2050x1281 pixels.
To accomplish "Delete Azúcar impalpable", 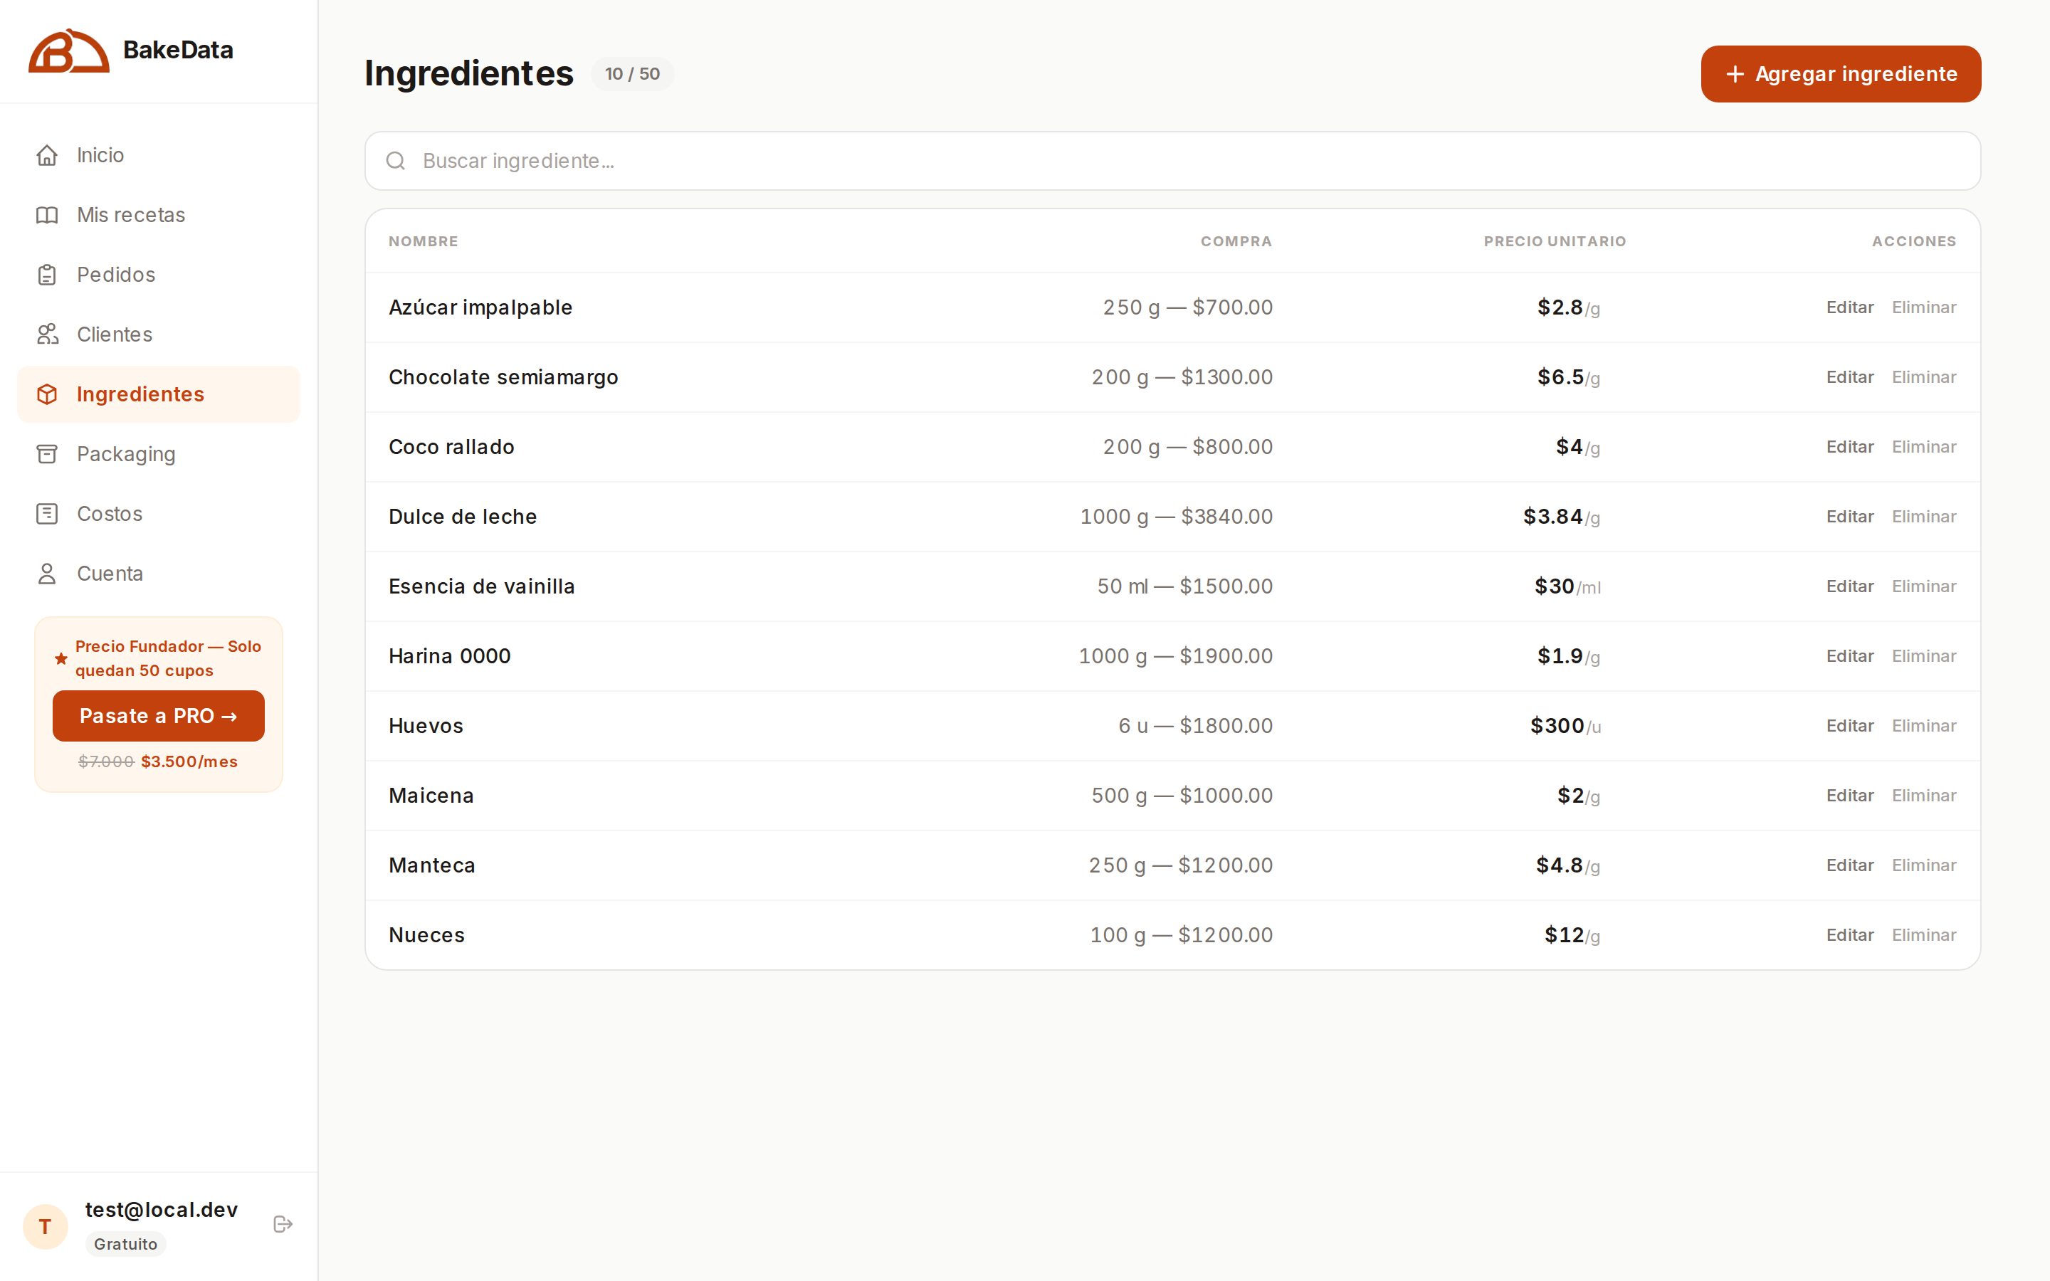I will click(x=1924, y=307).
